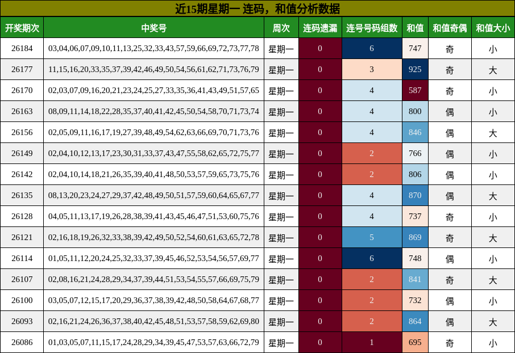Click consecutive group count 6 in row 26184
515x353 pixels.
point(372,49)
